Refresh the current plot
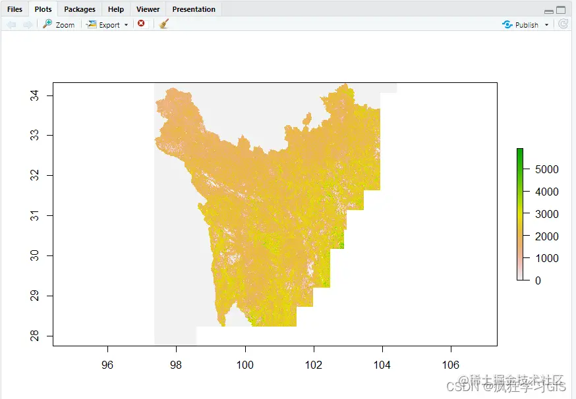The height and width of the screenshot is (399, 576). 563,24
